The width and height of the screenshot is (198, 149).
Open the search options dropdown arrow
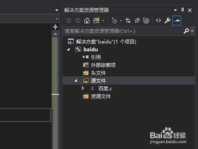point(192,31)
